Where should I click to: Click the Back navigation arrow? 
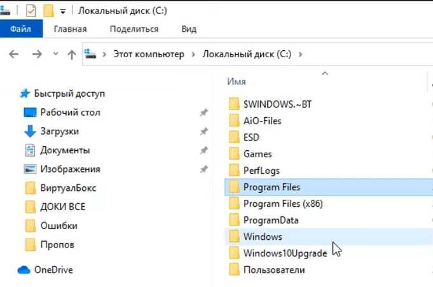(x=14, y=54)
